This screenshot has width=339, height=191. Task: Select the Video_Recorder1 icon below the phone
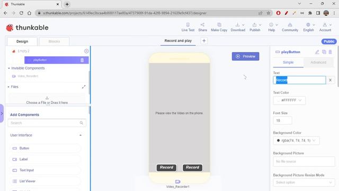(178, 184)
